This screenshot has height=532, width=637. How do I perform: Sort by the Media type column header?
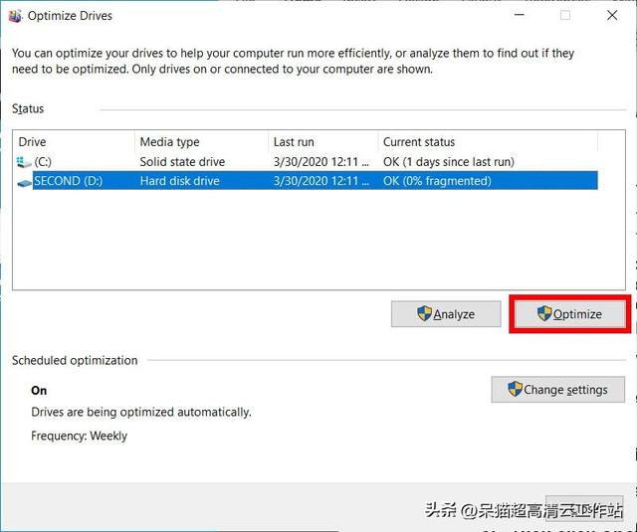201,142
